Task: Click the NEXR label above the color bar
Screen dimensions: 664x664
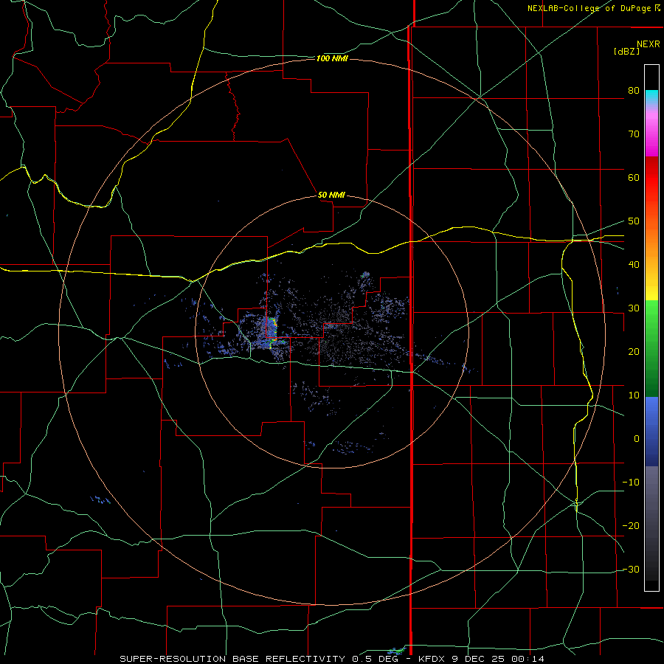Action: [648, 44]
